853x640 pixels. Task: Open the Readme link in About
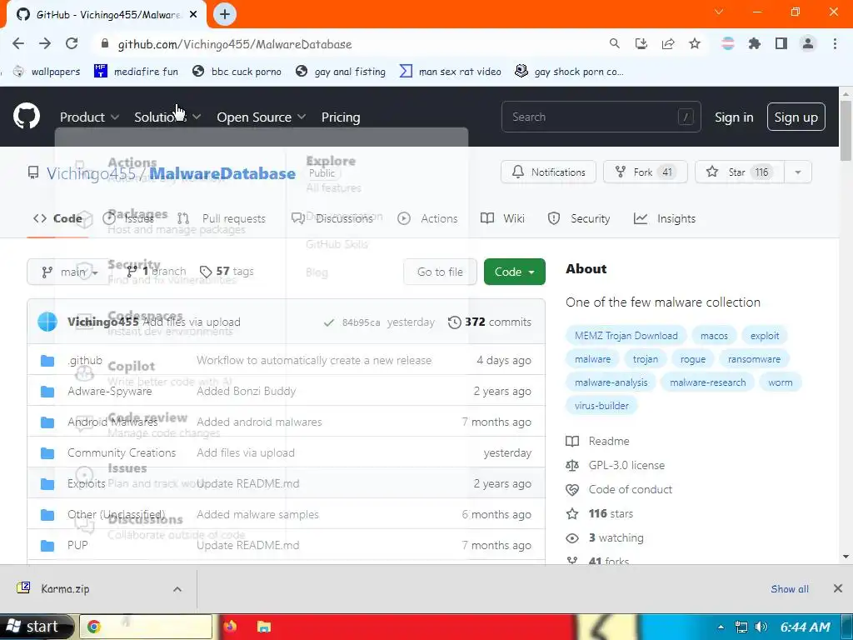[609, 441]
